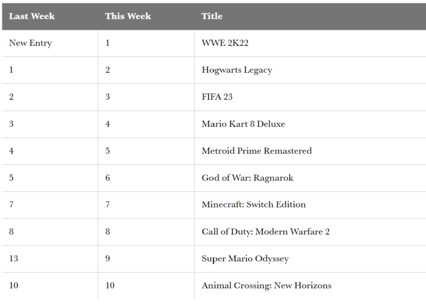Select Call of Duty: Modern Warfare 2
The width and height of the screenshot is (426, 304).
pos(266,231)
